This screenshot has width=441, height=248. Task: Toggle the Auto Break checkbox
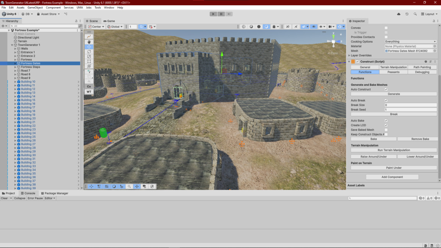pos(386,100)
